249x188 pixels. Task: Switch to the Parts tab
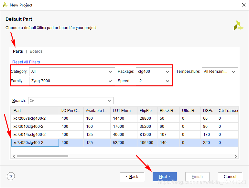coord(18,51)
